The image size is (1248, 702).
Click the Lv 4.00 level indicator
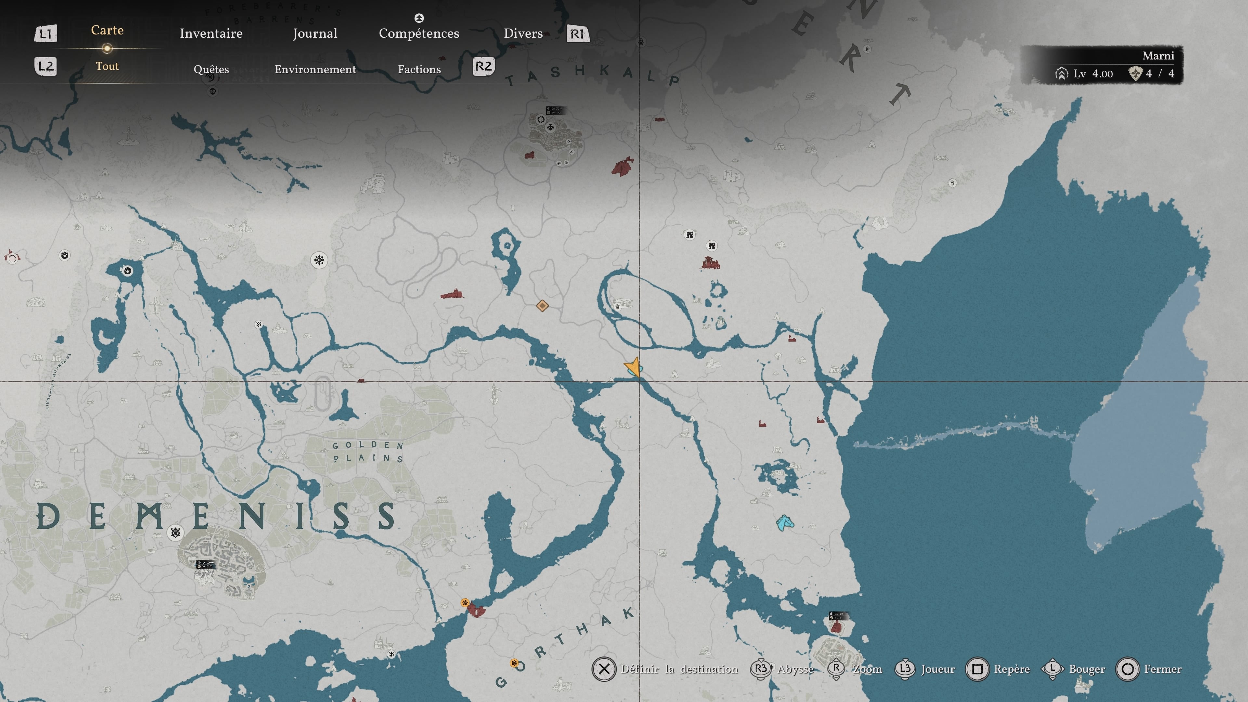[1084, 74]
